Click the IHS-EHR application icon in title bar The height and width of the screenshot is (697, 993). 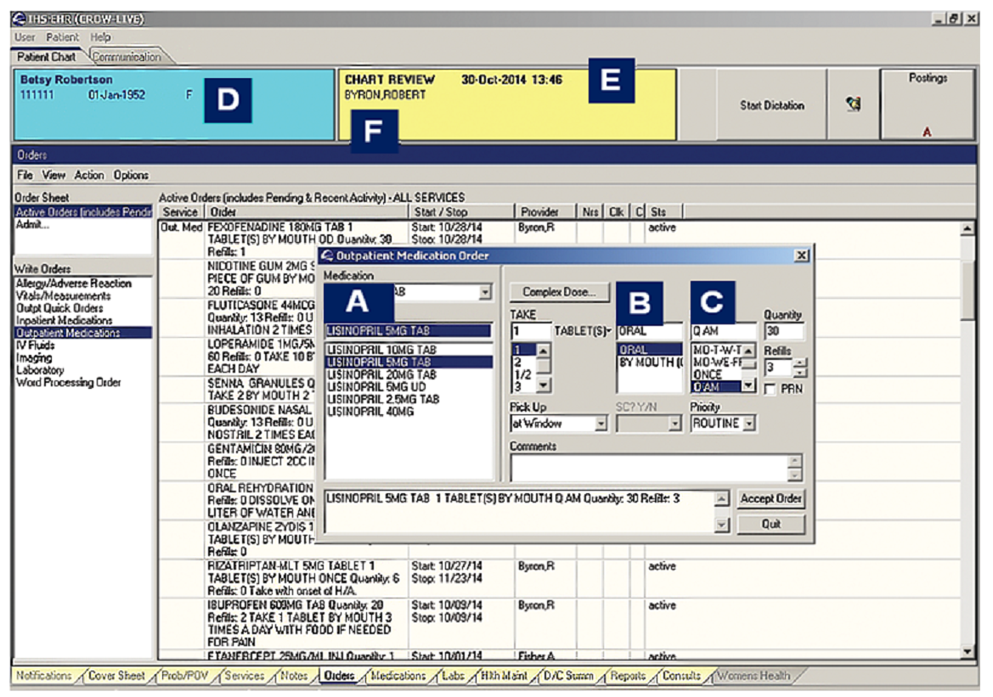(19, 19)
